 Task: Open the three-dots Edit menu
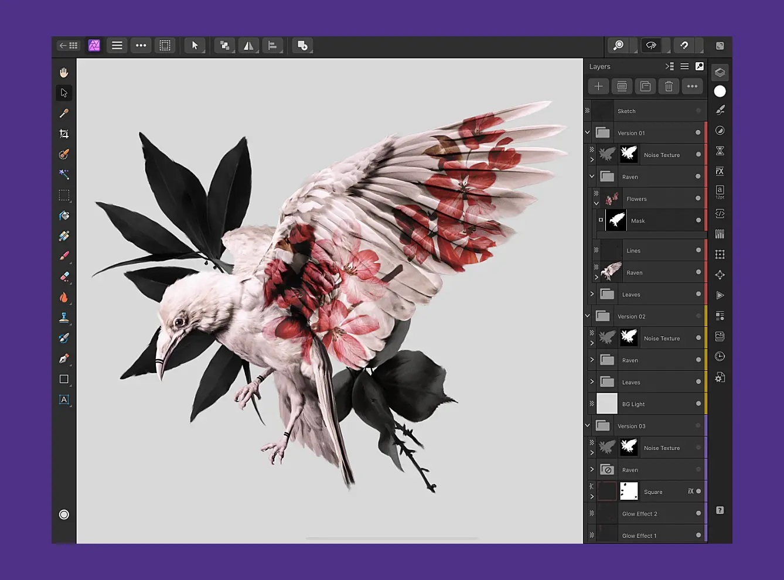tap(141, 46)
